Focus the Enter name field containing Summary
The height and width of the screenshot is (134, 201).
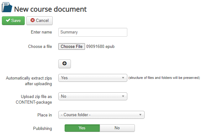pyautogui.click(x=93, y=32)
